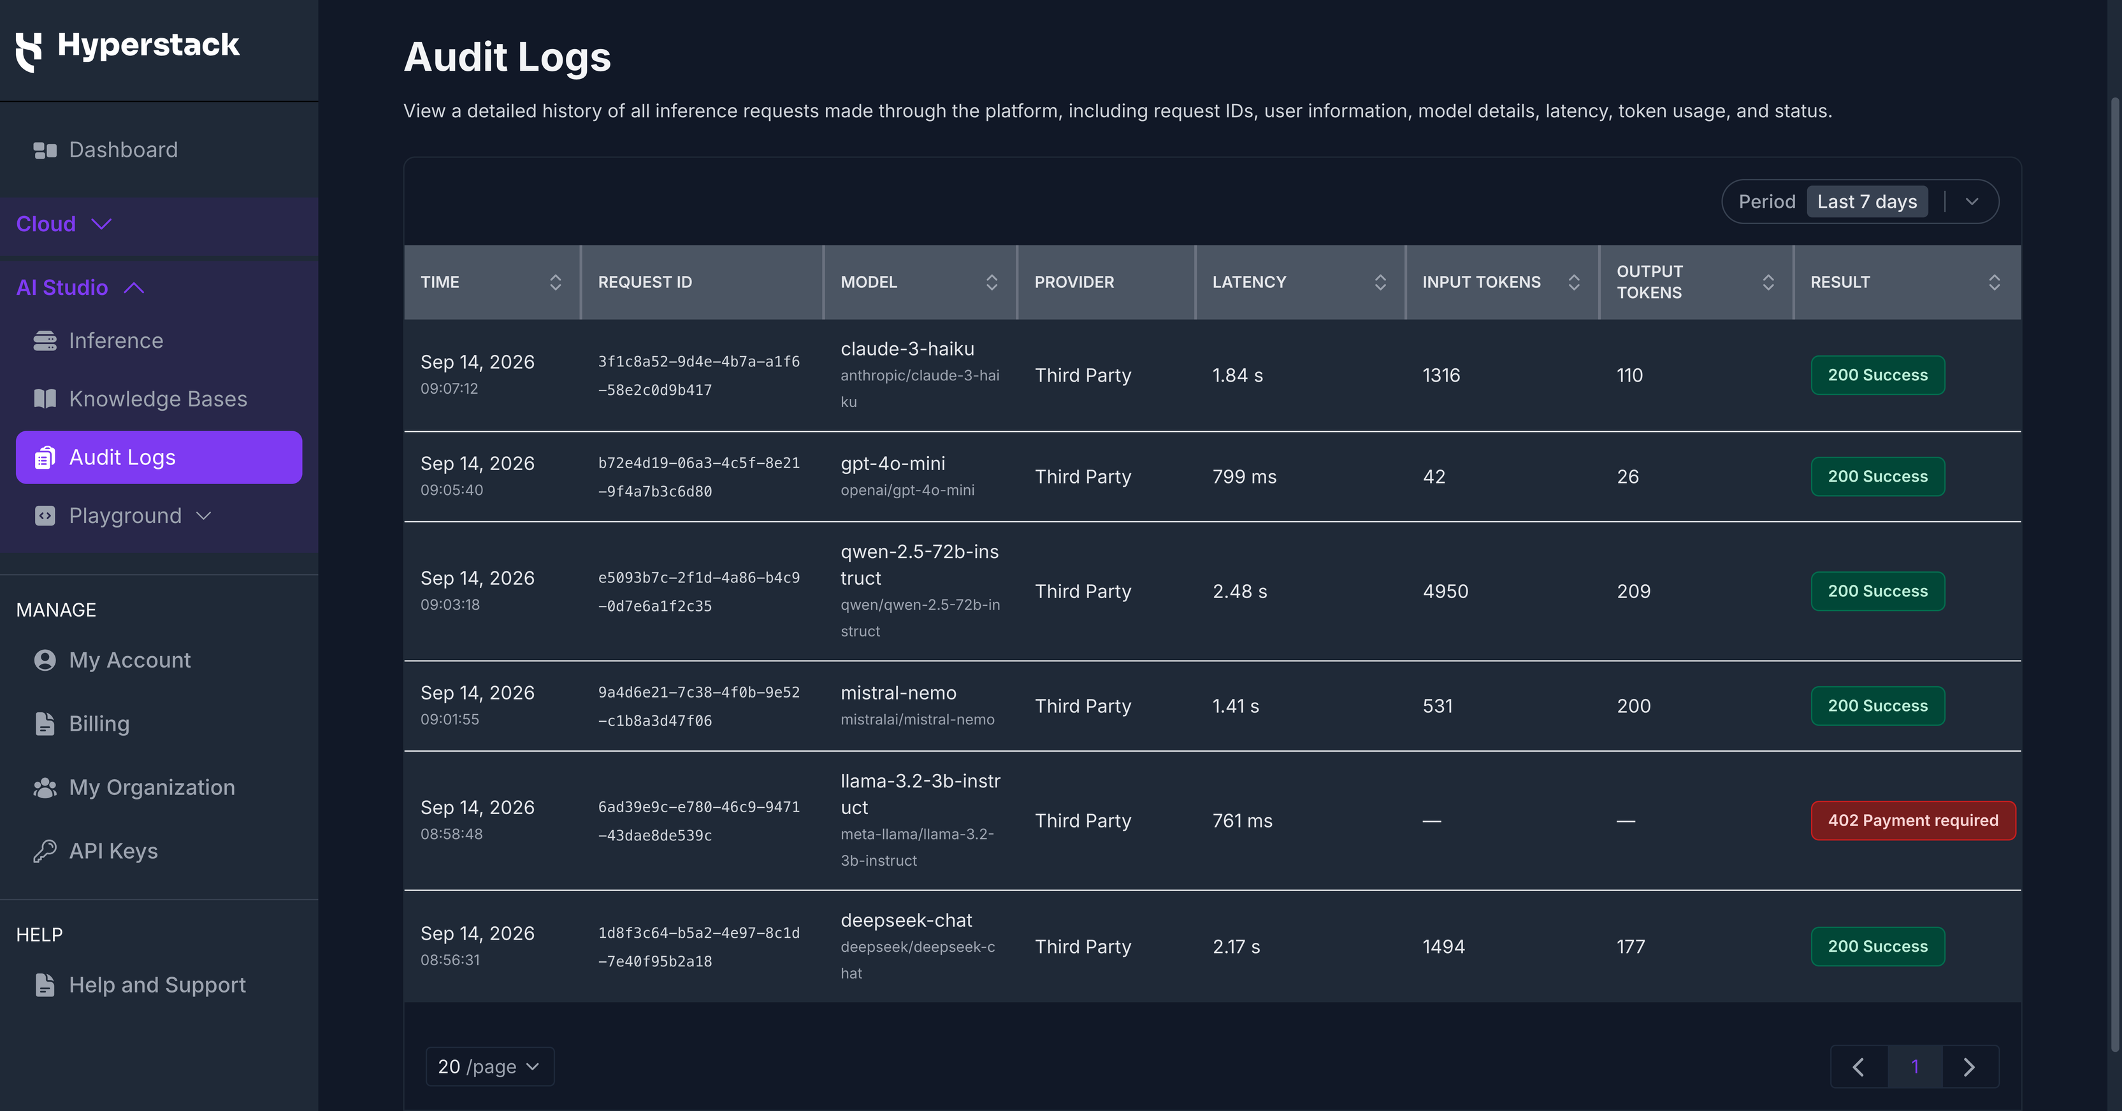This screenshot has height=1111, width=2122.
Task: Select Audit Logs in sidebar
Action: tap(159, 457)
